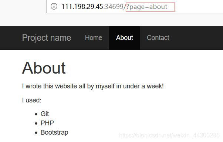
Task: Click the PHP list item
Action: tap(47, 123)
